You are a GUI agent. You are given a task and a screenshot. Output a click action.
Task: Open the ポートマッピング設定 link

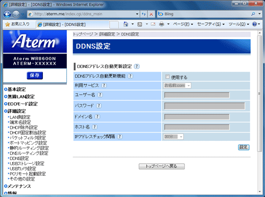(x=28, y=143)
